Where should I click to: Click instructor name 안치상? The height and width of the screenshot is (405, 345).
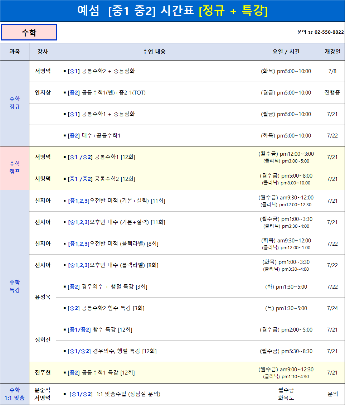tap(43, 92)
